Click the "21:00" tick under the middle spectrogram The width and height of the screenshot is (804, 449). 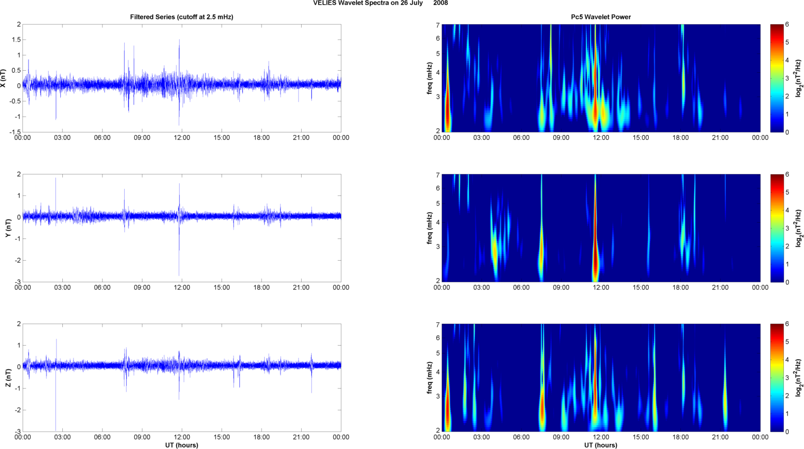point(721,288)
